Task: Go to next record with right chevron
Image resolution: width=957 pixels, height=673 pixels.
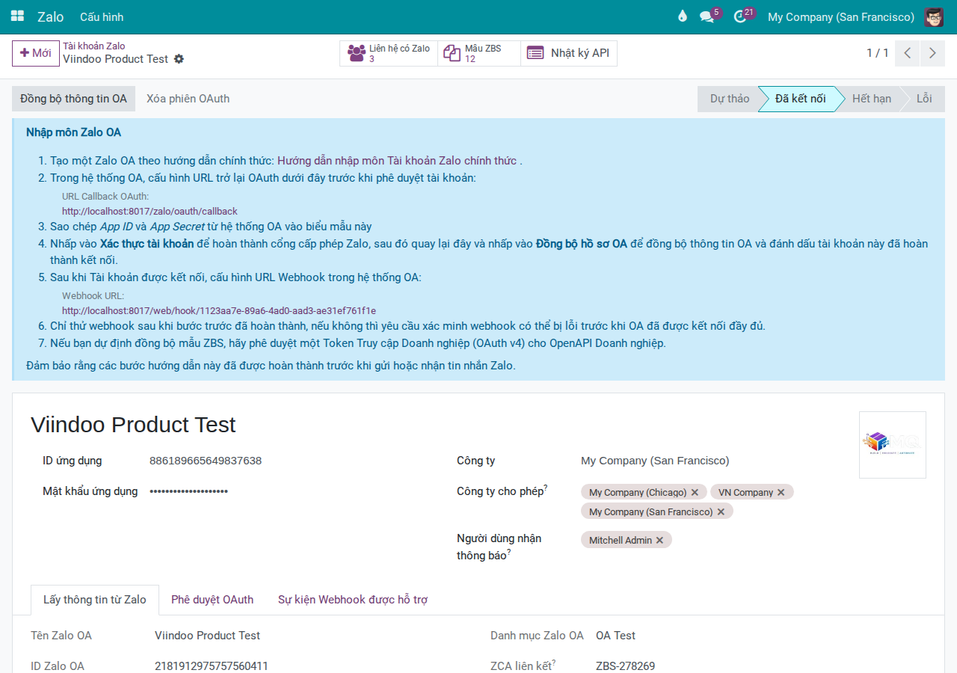Action: (x=932, y=53)
